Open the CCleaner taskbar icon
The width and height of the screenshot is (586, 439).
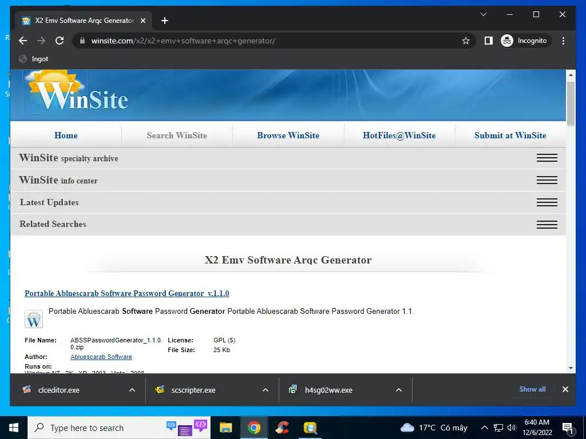282,428
